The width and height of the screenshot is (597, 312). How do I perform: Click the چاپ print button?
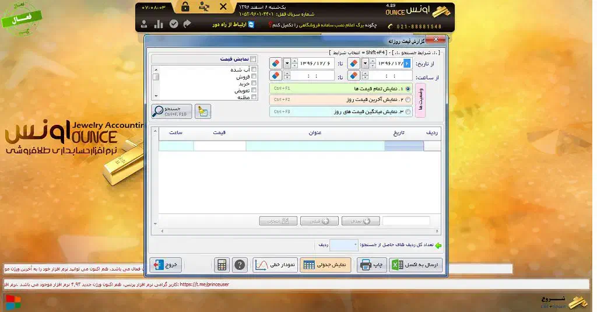[371, 265]
